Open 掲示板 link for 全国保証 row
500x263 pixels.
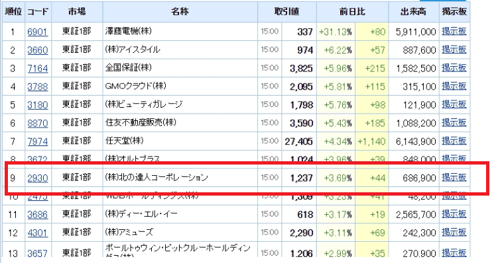454,67
